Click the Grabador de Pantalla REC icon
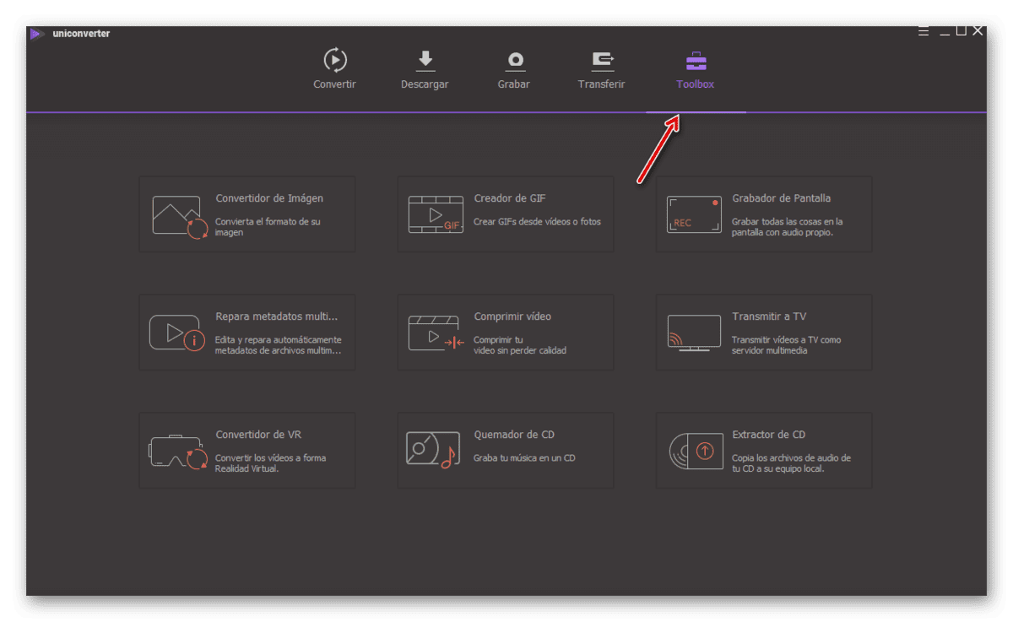1013x622 pixels. pyautogui.click(x=694, y=214)
